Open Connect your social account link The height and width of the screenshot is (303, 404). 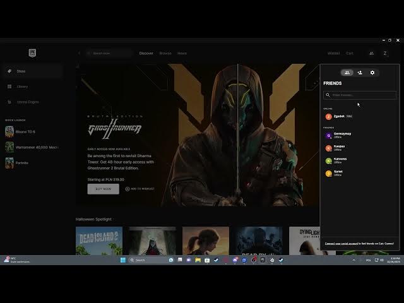(x=341, y=244)
